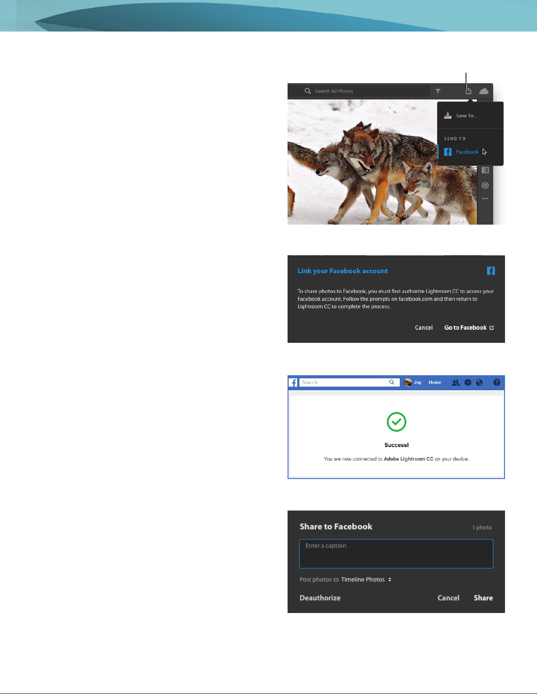Open the Timeline Photos album dropdown
This screenshot has width=537, height=694.
point(366,579)
